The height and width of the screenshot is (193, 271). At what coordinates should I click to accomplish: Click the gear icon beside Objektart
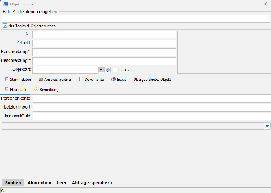pos(107,70)
